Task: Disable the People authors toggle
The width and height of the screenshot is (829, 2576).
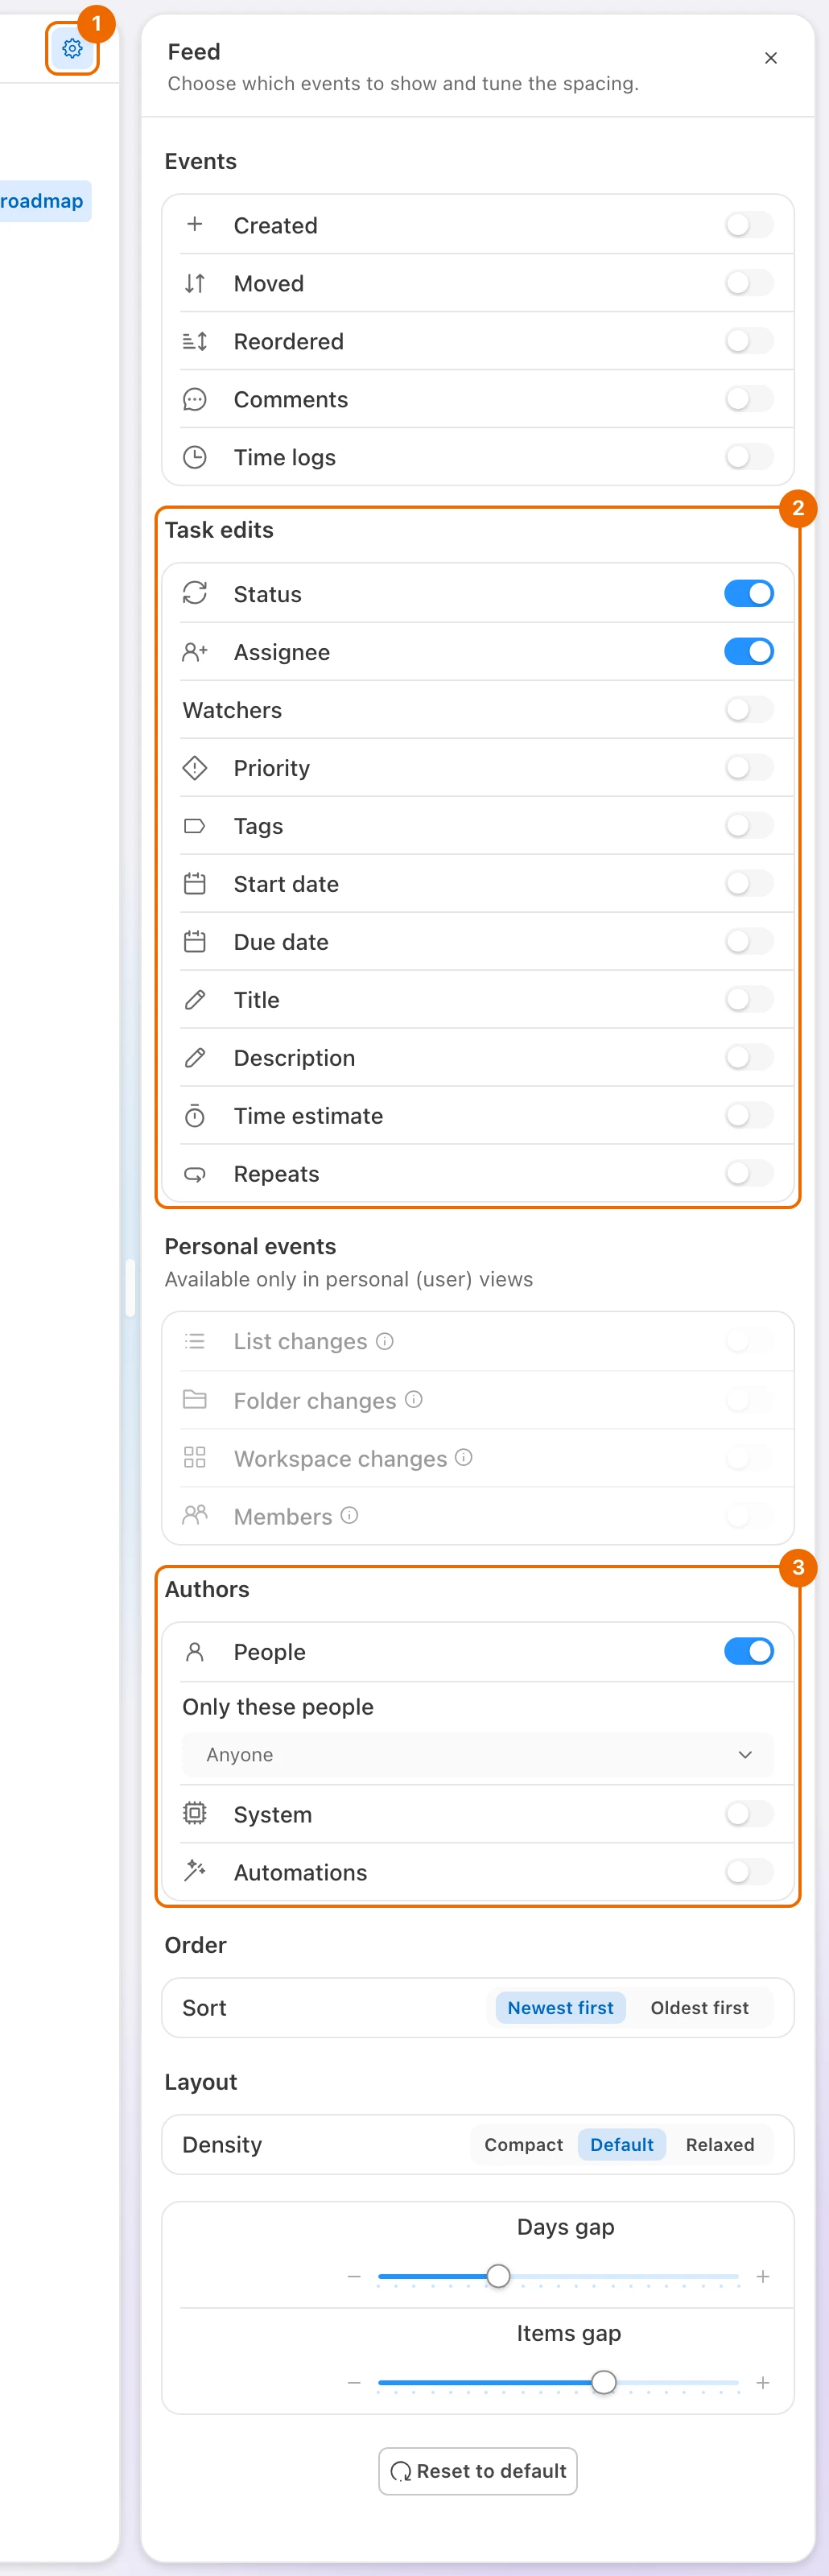Action: pos(749,1651)
